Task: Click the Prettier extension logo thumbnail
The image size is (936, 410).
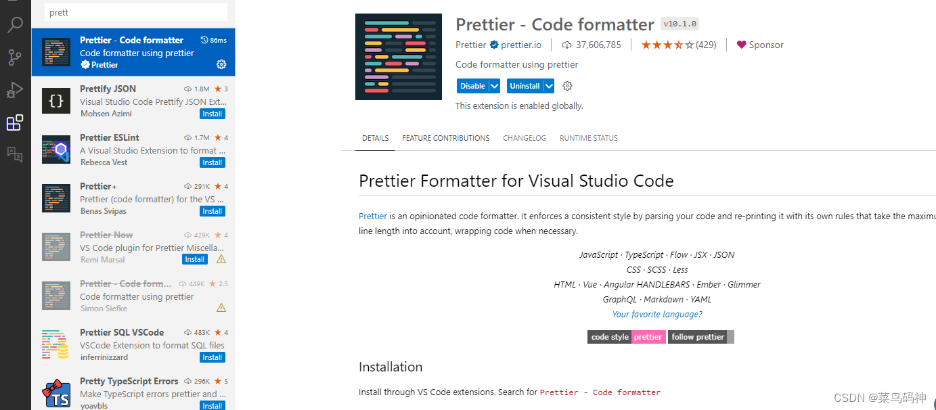Action: 399,57
